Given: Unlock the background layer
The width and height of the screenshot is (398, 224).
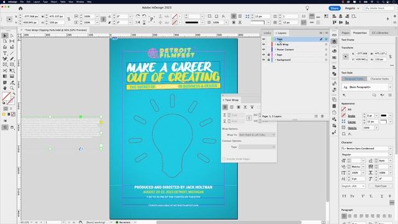Looking at the screenshot, I should point(269,60).
